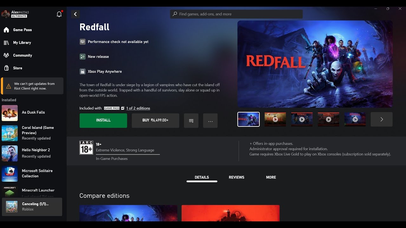Viewport: 406px width, 228px height.
Task: Click the Extreme Violence, Strong Language text
Action: click(x=125, y=150)
